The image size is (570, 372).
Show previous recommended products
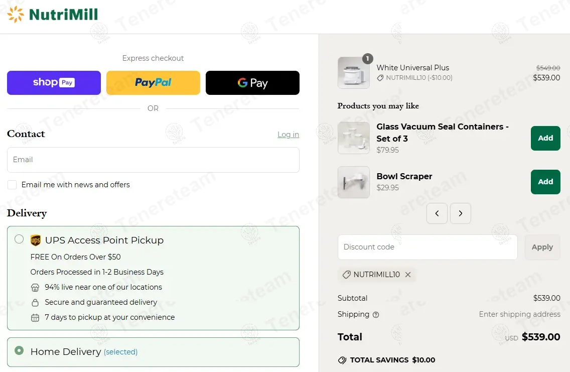(437, 213)
